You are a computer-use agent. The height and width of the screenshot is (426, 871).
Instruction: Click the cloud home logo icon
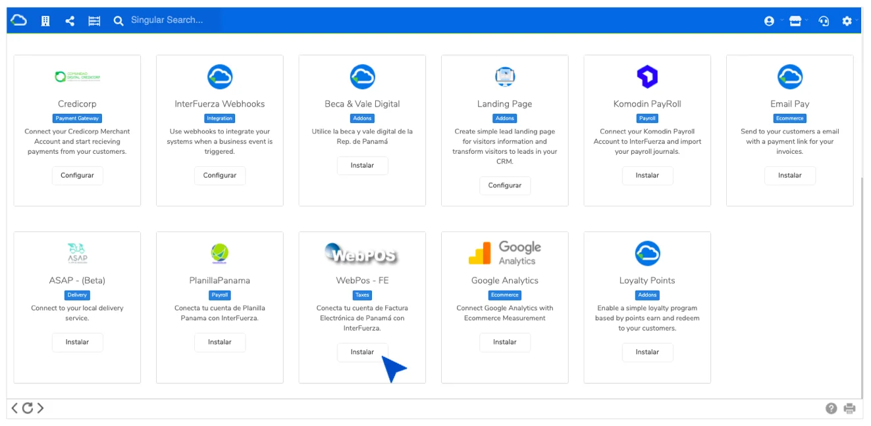pyautogui.click(x=19, y=20)
